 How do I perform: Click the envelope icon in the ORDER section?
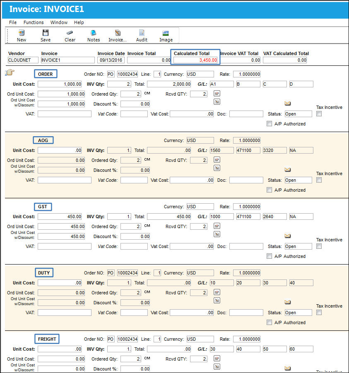(x=287, y=103)
